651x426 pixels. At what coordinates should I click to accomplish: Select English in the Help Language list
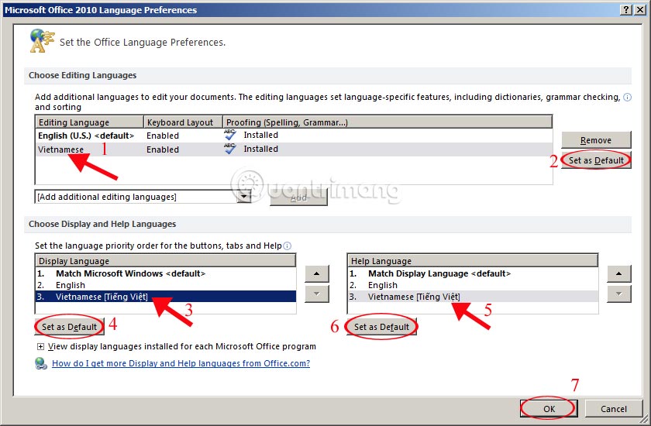[473, 285]
